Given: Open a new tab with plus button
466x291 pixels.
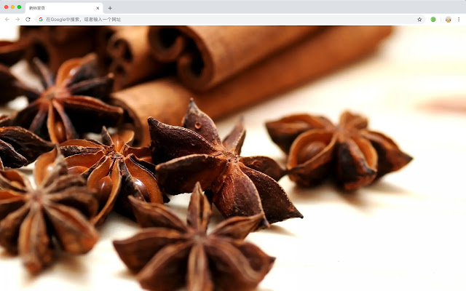Looking at the screenshot, I should tap(110, 8).
